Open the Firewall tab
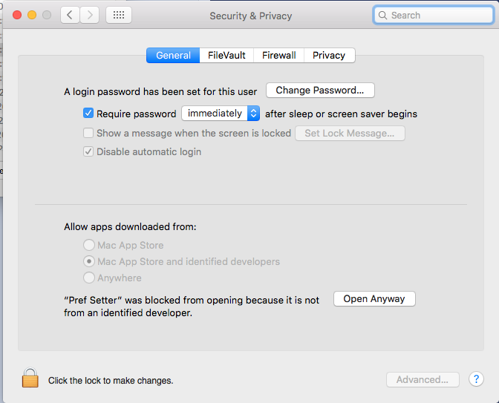The width and height of the screenshot is (499, 403). click(x=278, y=55)
